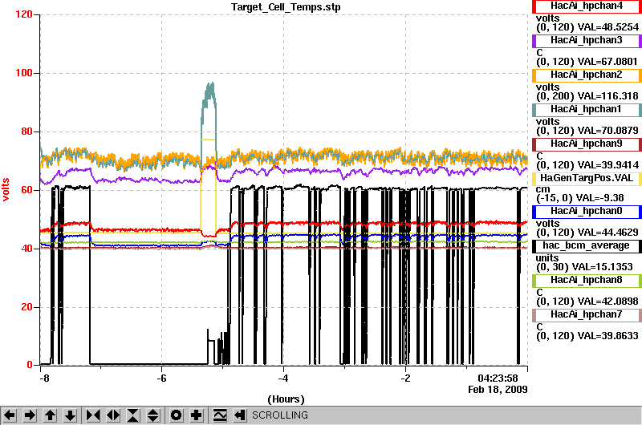Click the waveform graph mode icon

[x=220, y=415]
